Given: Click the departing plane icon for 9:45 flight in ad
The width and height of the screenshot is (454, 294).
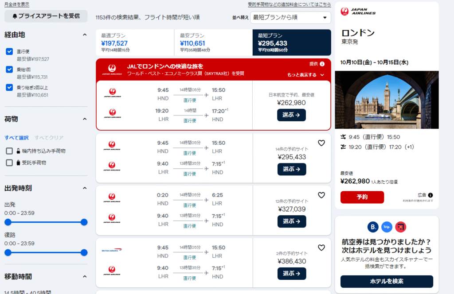Looking at the screenshot, I should (343, 137).
